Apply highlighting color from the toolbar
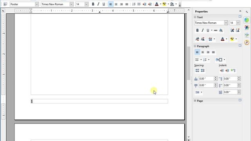This screenshot has width=251, height=141. 164,4
